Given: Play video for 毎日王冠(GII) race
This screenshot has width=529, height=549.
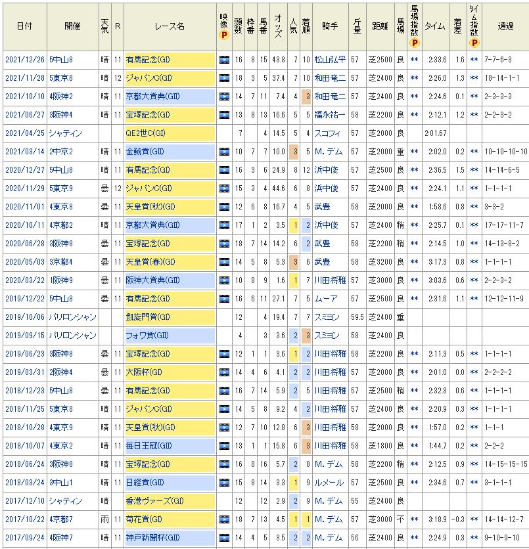Looking at the screenshot, I should click(225, 445).
